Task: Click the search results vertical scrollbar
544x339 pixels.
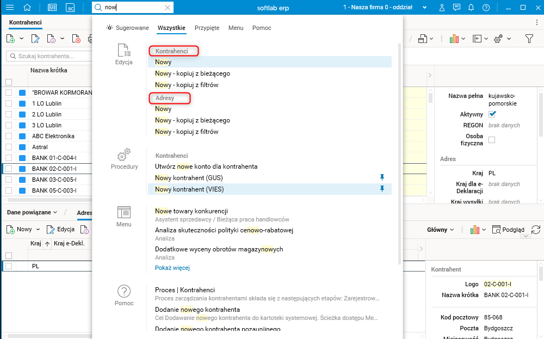Action: click(399, 153)
